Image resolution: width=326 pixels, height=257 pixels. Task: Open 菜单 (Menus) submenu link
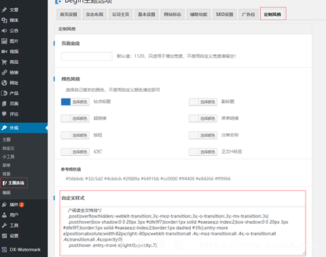coord(7,165)
